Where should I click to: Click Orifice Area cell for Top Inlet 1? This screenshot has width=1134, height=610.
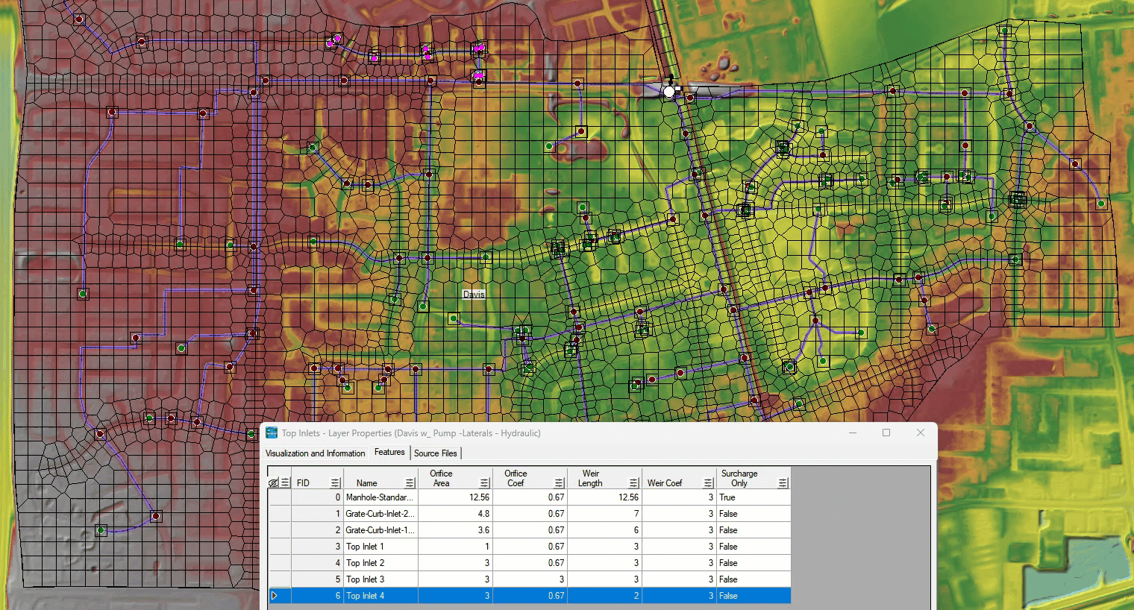[x=455, y=547]
